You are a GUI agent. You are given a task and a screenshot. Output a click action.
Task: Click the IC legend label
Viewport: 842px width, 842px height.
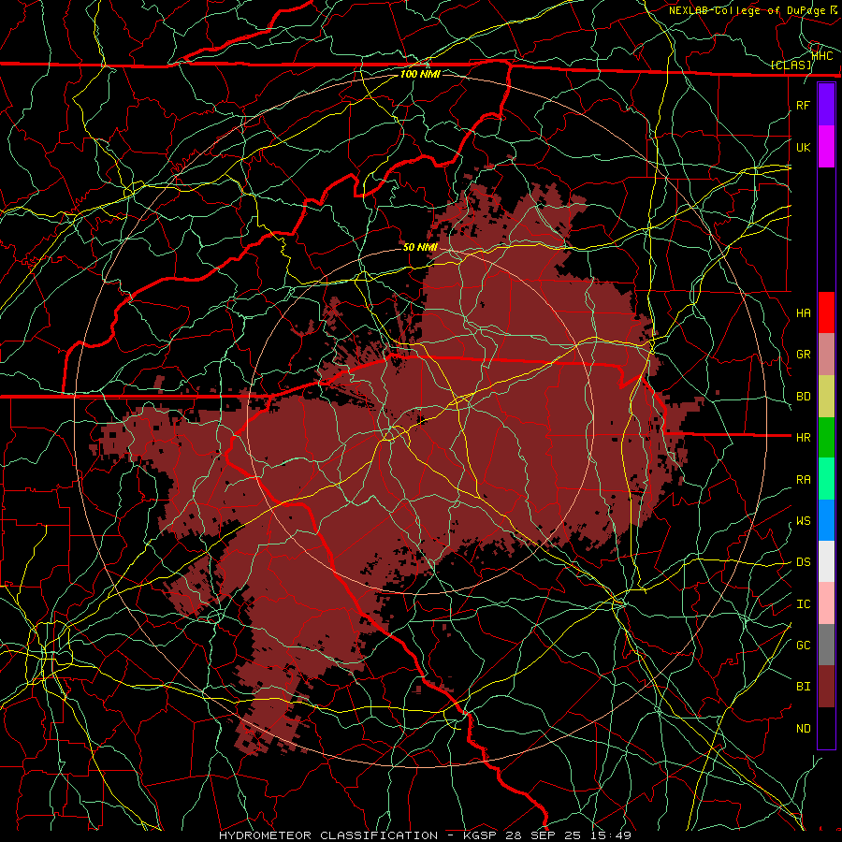[803, 604]
